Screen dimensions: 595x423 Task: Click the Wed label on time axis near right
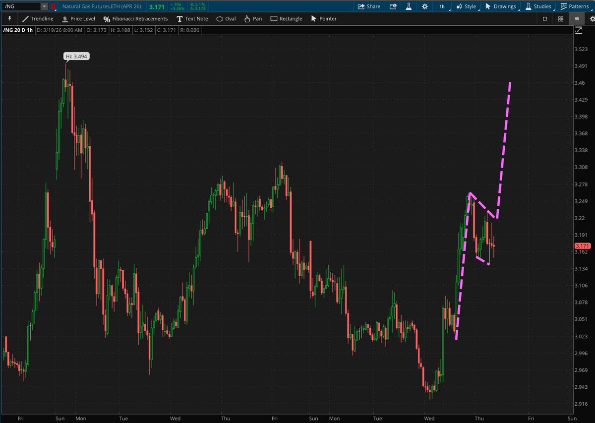[429, 419]
